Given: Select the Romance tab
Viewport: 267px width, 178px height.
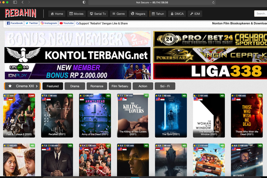Looking at the screenshot, I should (x=97, y=86).
